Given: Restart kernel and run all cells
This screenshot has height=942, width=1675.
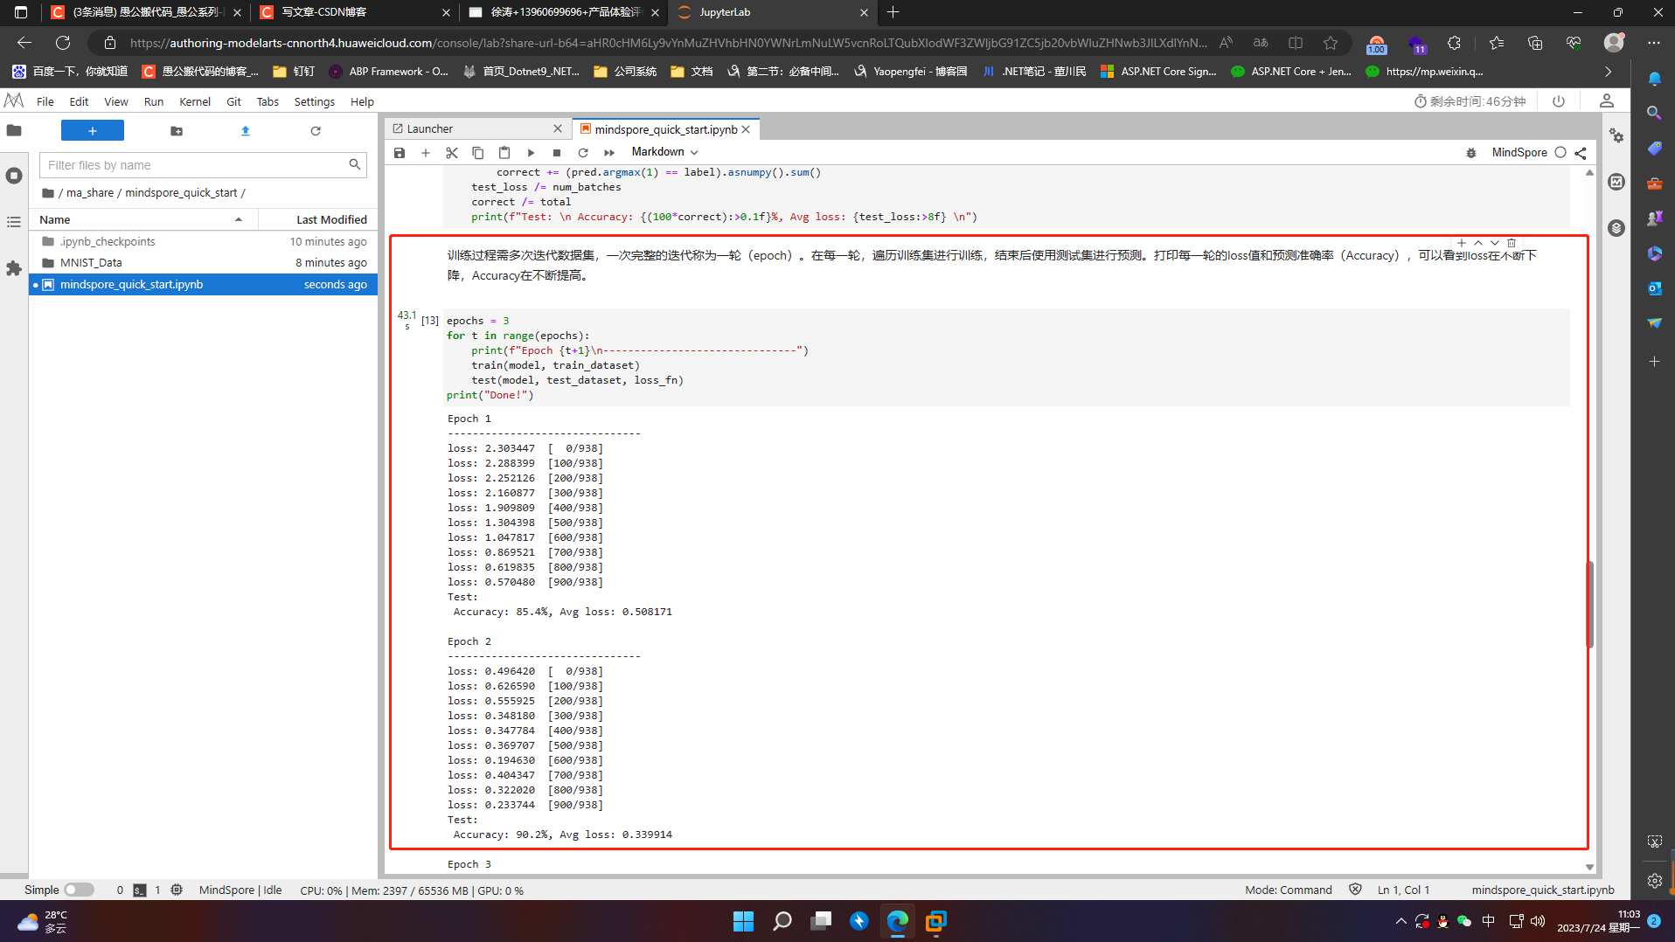Looking at the screenshot, I should (609, 153).
